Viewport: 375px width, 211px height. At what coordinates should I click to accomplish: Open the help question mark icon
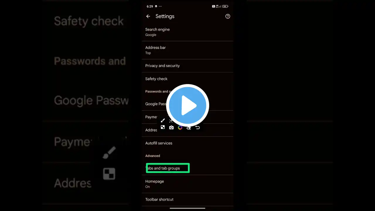(228, 16)
